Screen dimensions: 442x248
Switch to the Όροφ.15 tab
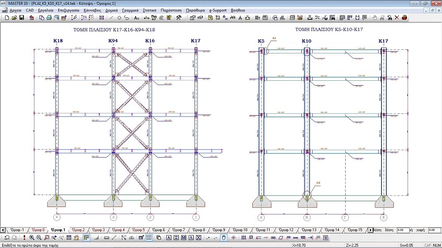[354, 230]
